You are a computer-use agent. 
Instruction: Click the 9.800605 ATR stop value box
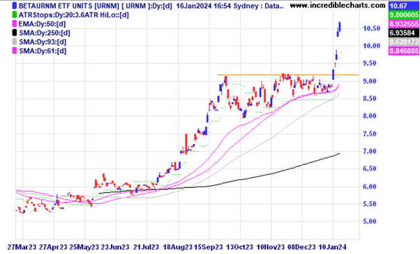[x=404, y=15]
